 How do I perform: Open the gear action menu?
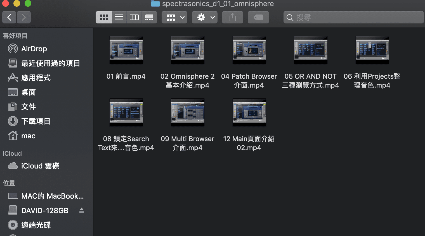pyautogui.click(x=205, y=17)
